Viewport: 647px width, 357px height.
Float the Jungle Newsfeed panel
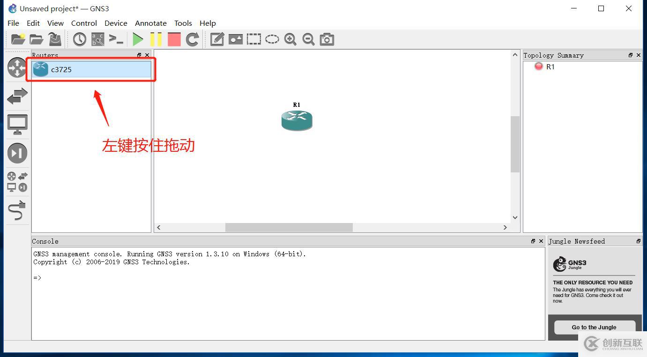638,241
